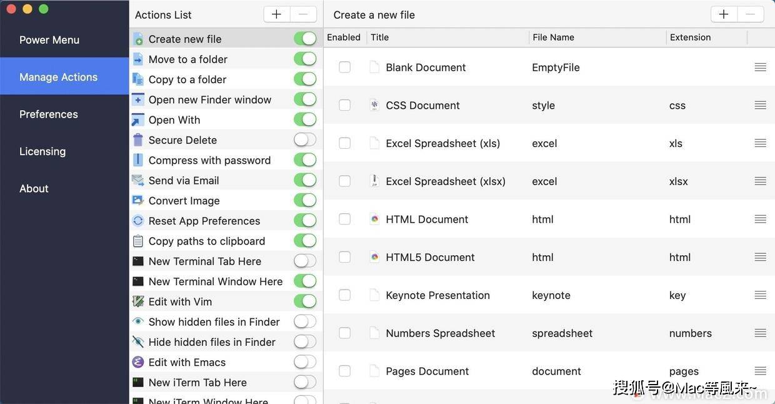The image size is (775, 404).
Task: Click the CSS Document file icon
Action: pyautogui.click(x=374, y=105)
